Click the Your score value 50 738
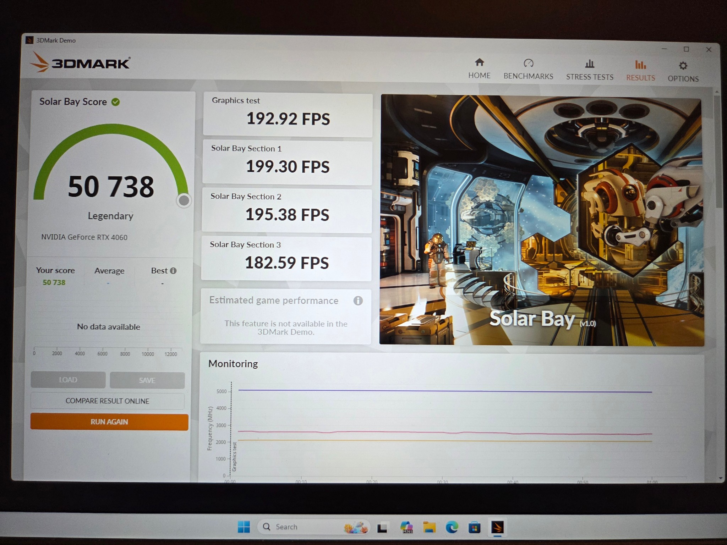The height and width of the screenshot is (545, 727). coord(54,282)
